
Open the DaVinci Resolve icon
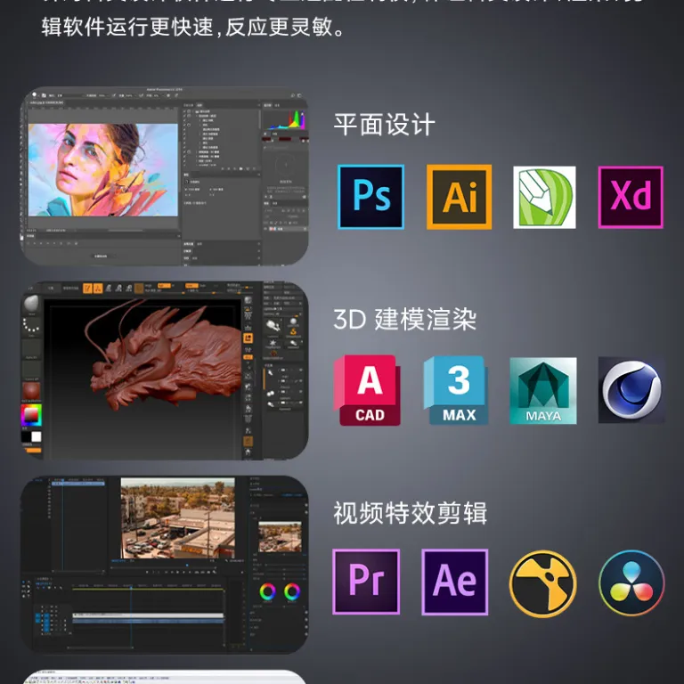pyautogui.click(x=631, y=582)
